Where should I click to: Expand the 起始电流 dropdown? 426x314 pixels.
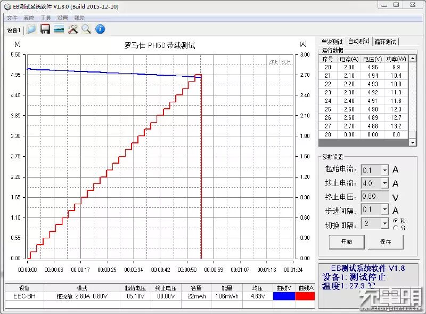click(384, 171)
